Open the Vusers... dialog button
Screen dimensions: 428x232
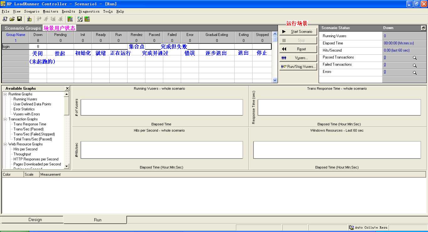pyautogui.click(x=298, y=58)
